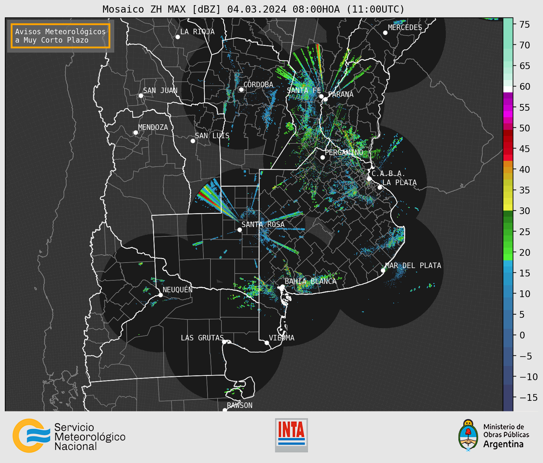Click the NEUQUÉN label text

178,289
